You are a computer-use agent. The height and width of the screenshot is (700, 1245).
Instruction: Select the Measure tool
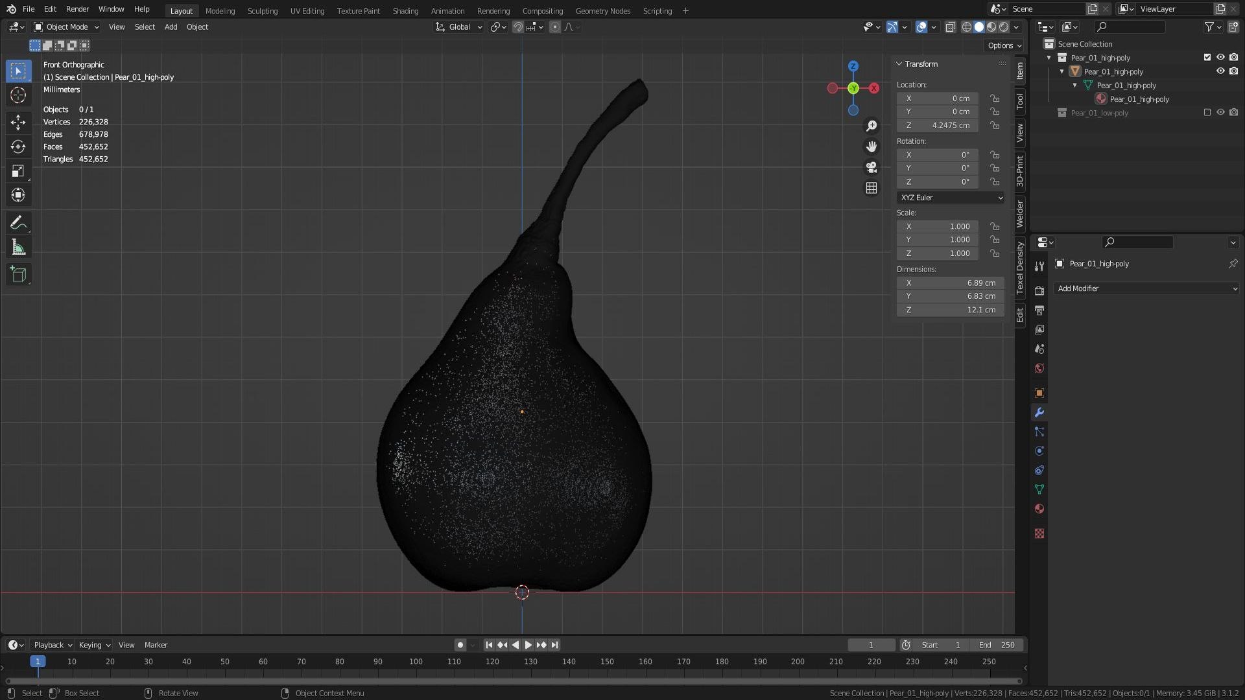tap(18, 247)
